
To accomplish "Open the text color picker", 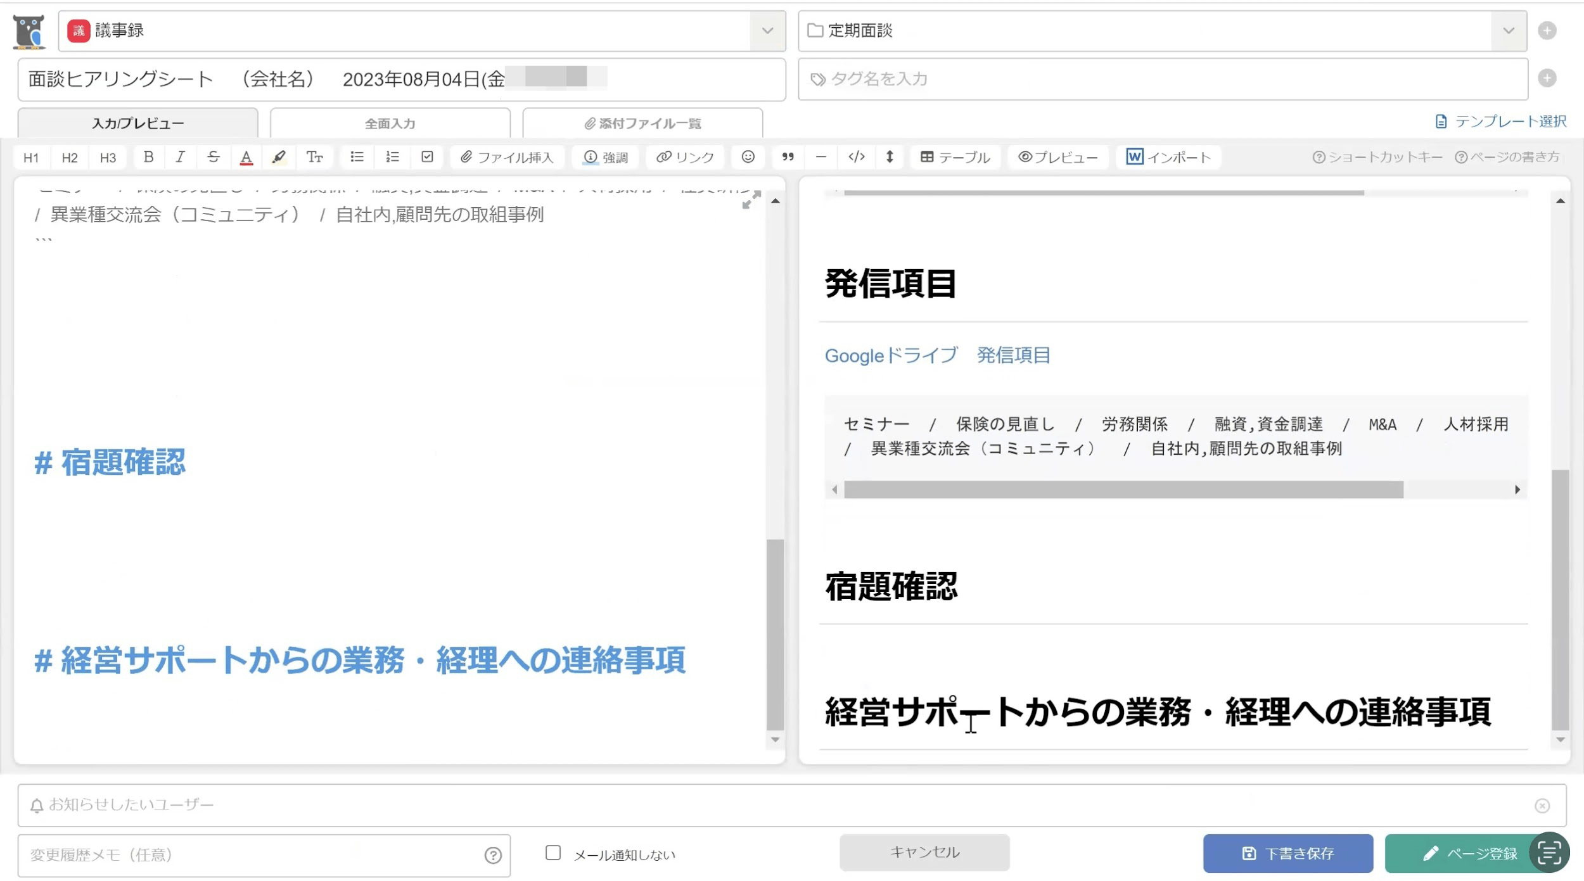I will [246, 157].
